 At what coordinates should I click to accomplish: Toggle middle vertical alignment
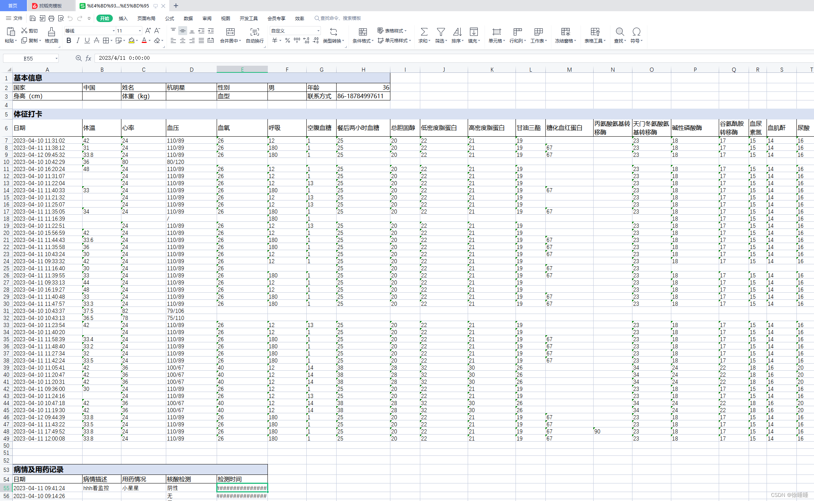(x=183, y=31)
